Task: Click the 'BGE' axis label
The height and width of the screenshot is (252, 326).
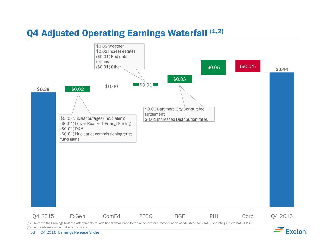Action: [180, 216]
